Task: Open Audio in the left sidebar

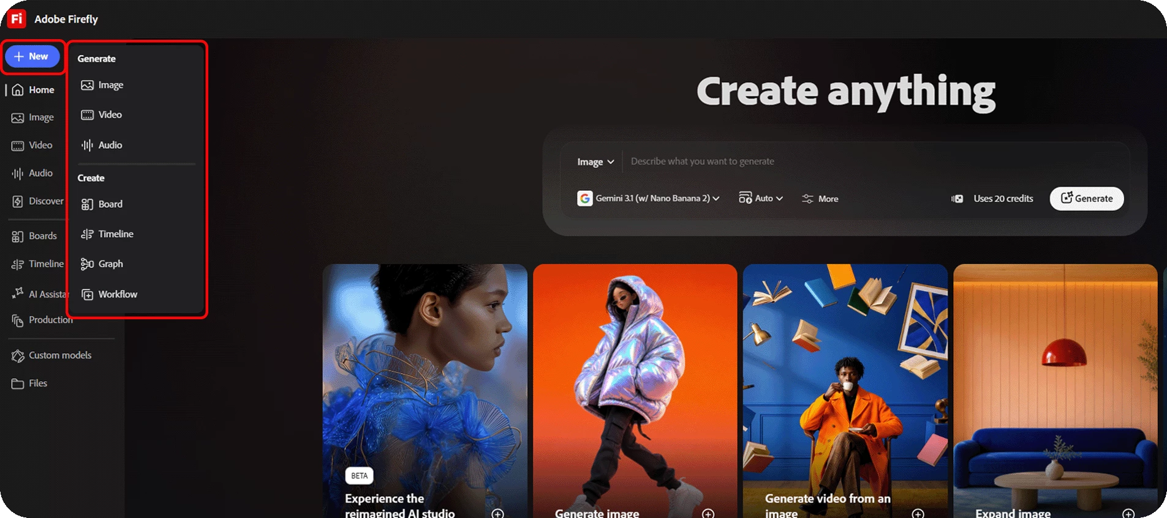Action: coord(32,174)
